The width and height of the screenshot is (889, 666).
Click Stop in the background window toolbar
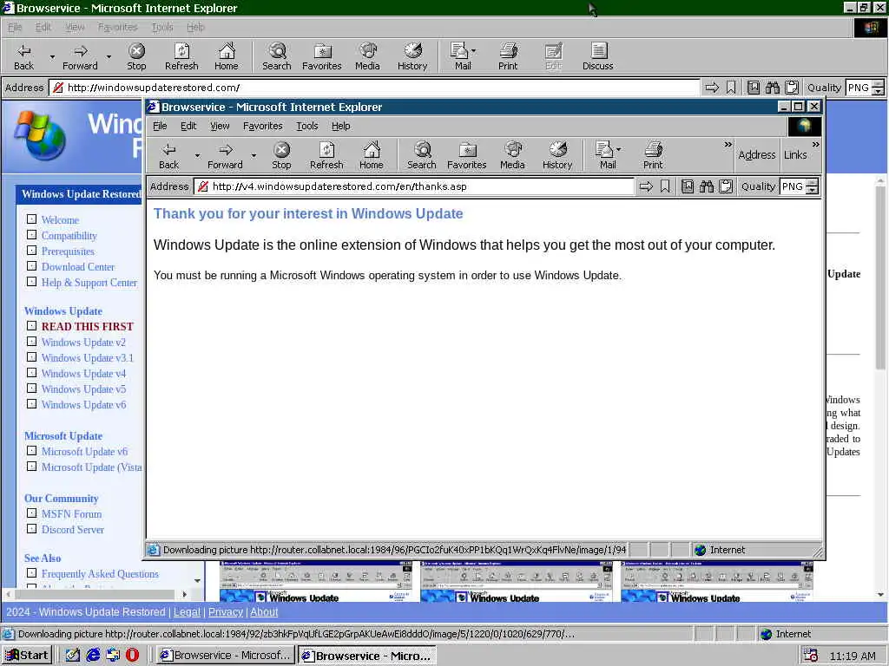pyautogui.click(x=136, y=57)
